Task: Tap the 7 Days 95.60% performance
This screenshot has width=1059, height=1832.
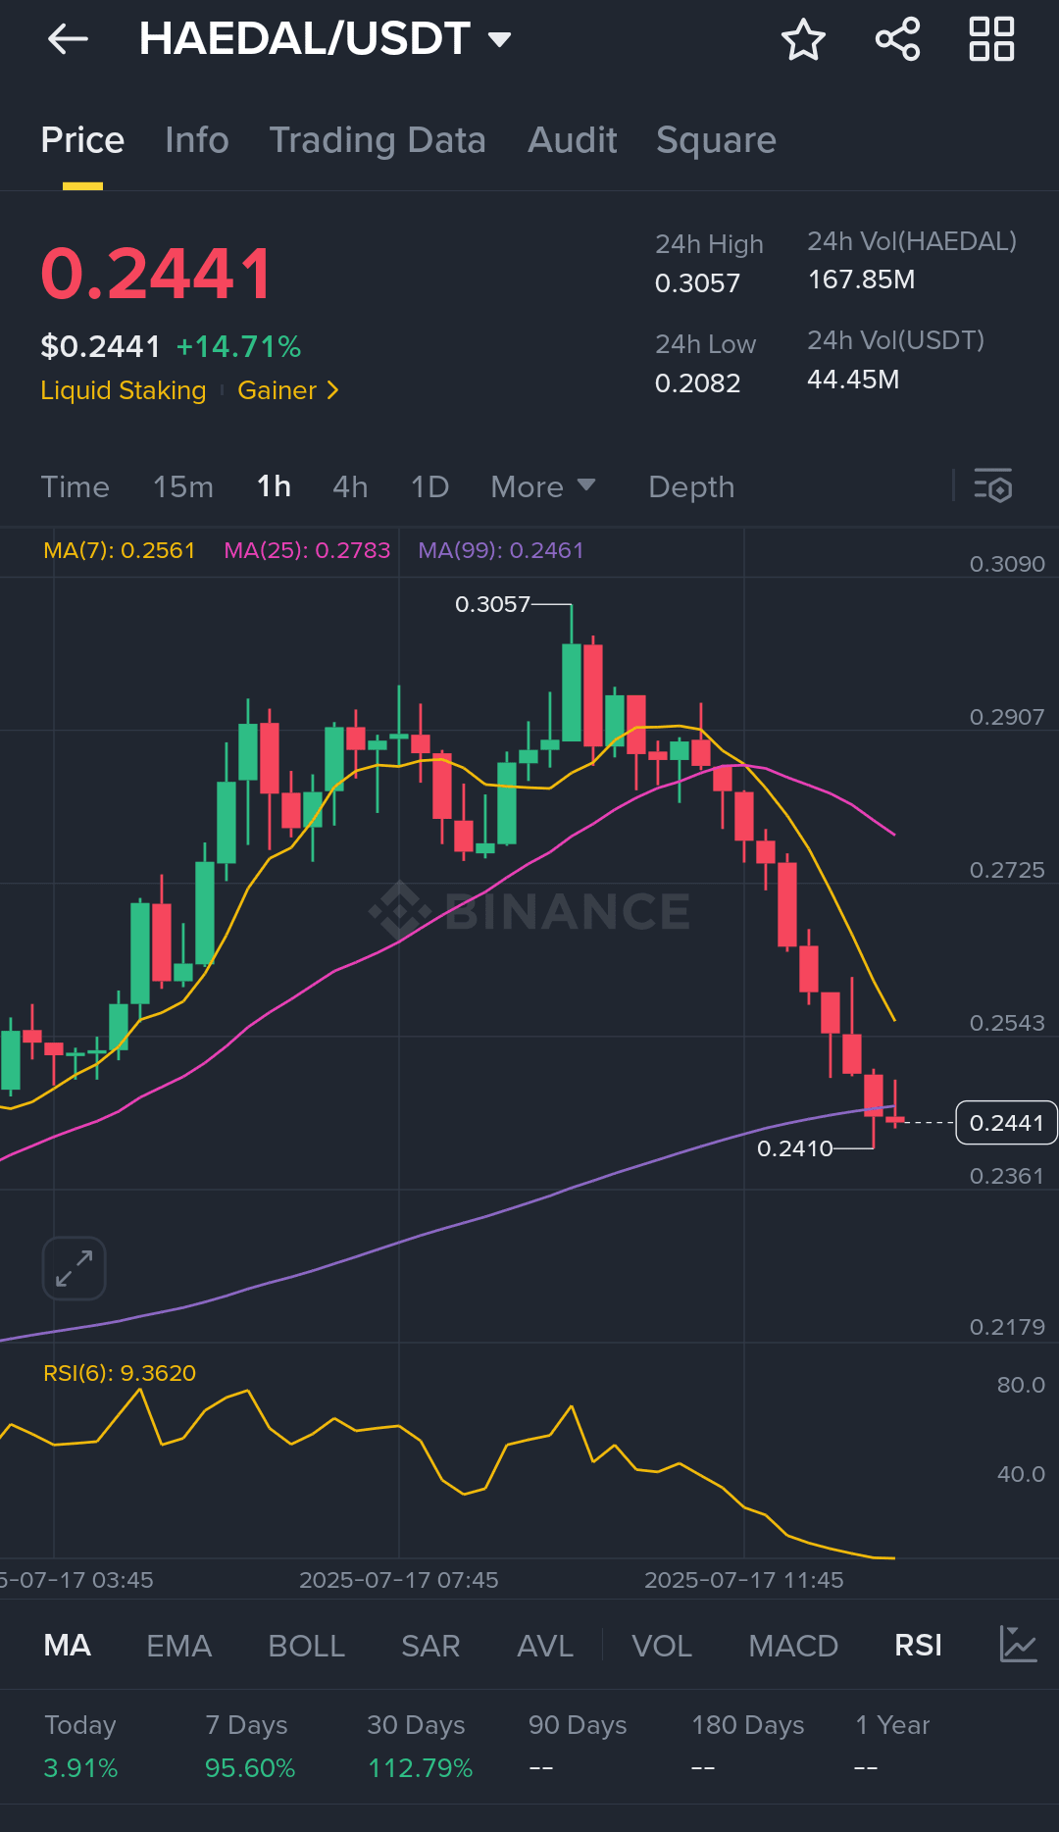Action: [250, 1746]
